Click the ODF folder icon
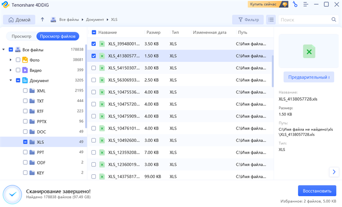 [x=32, y=162]
